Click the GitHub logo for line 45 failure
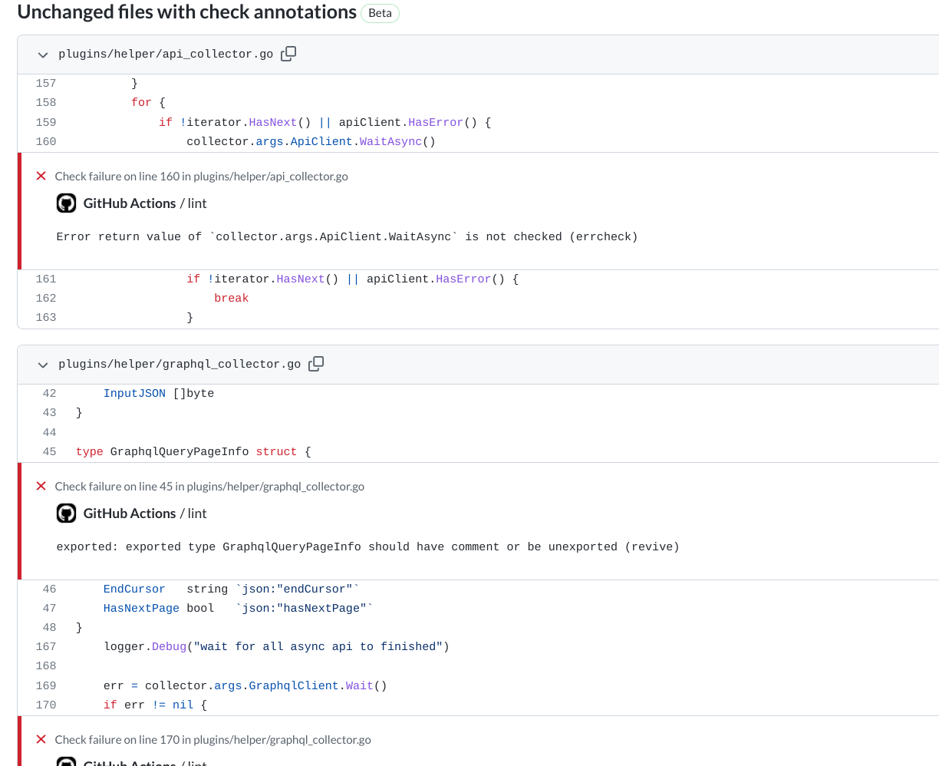Image resolution: width=939 pixels, height=766 pixels. click(67, 513)
